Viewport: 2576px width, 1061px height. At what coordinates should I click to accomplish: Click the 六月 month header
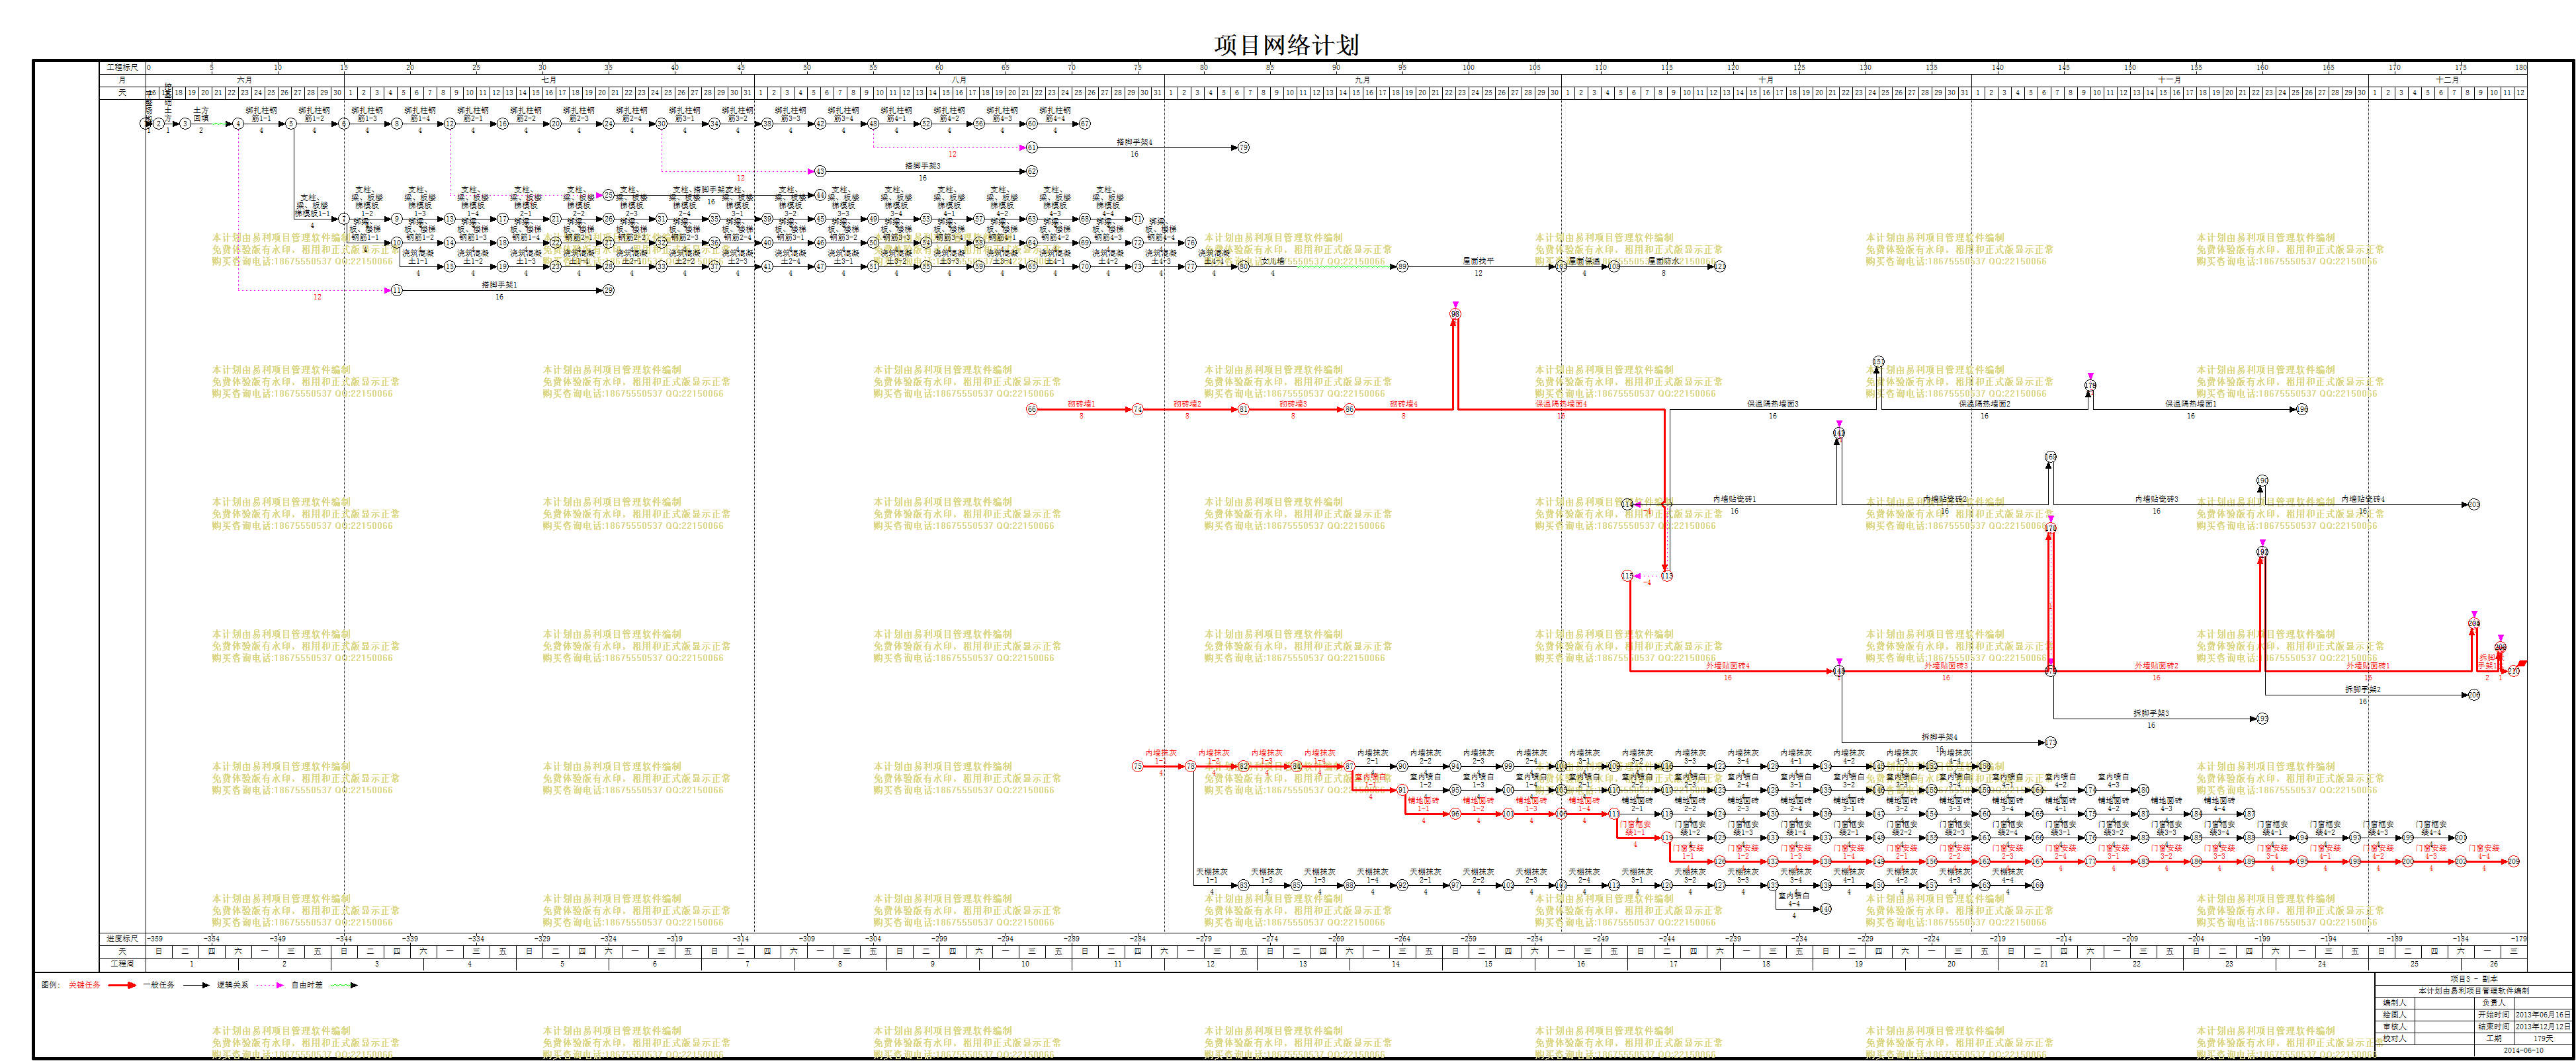[x=245, y=80]
